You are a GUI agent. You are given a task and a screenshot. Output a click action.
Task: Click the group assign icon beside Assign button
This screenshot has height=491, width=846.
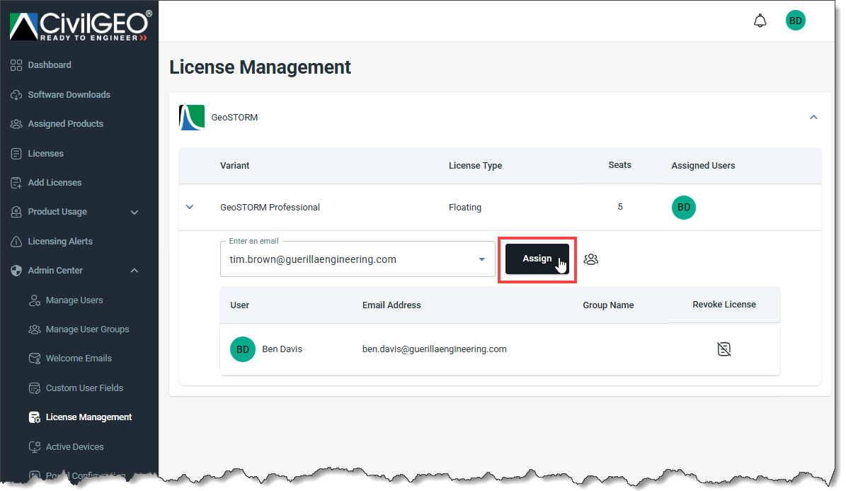point(591,259)
